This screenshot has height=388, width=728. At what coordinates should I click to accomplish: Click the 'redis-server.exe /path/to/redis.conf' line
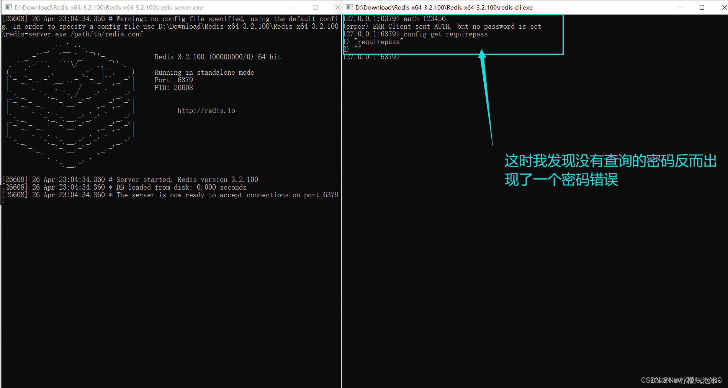click(x=73, y=34)
